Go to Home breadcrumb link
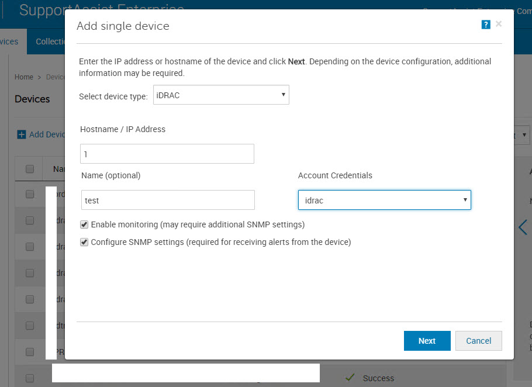 [x=23, y=77]
